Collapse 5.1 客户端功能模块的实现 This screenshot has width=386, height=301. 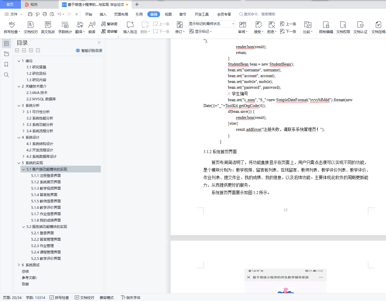(24, 169)
